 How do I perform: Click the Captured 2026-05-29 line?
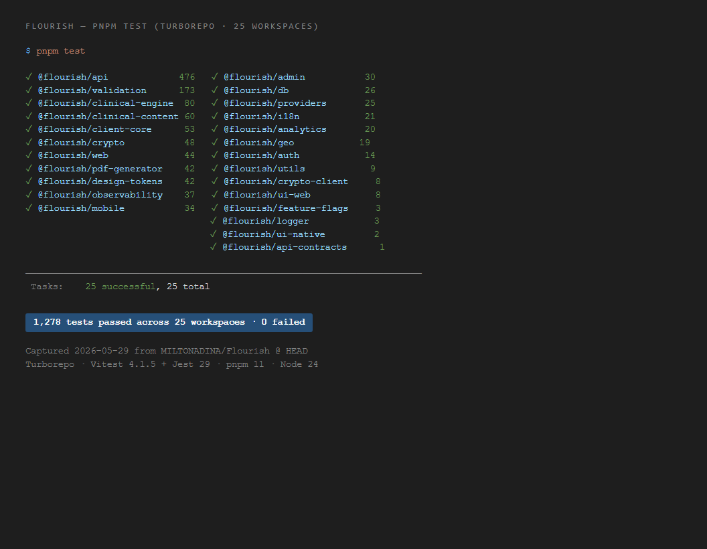(x=167, y=351)
